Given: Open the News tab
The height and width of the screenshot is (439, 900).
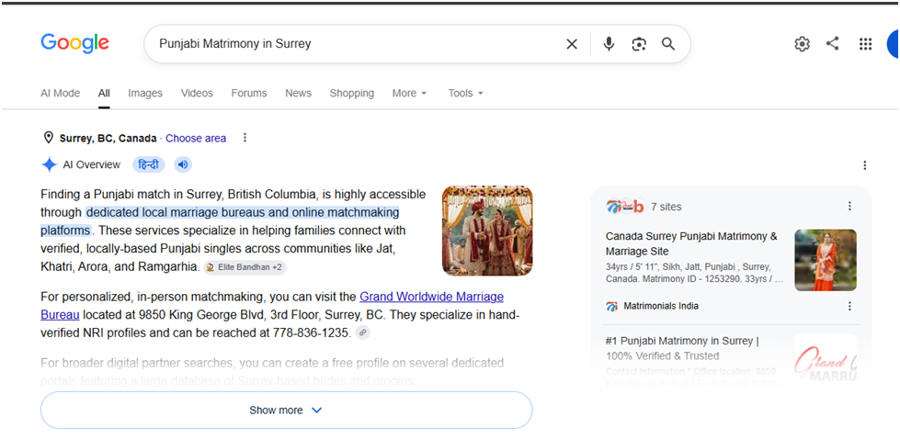Looking at the screenshot, I should point(299,93).
